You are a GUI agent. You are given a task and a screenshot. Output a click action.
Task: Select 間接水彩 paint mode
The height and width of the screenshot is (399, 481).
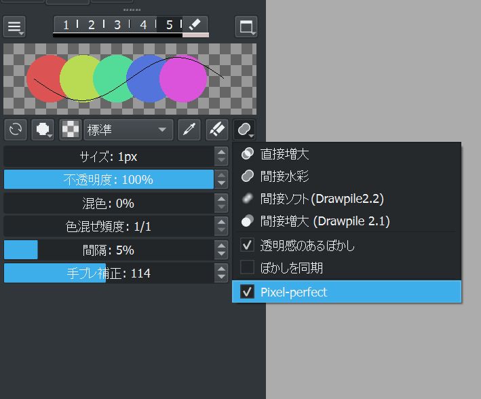click(x=347, y=176)
